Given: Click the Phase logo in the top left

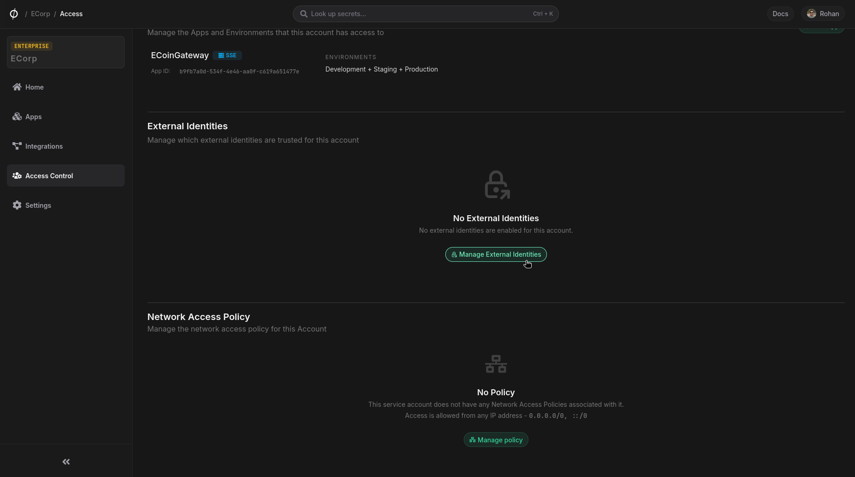Looking at the screenshot, I should pos(14,13).
